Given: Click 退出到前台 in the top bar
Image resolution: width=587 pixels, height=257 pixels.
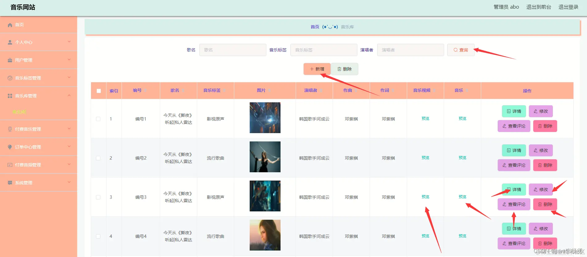Looking at the screenshot, I should [x=539, y=7].
